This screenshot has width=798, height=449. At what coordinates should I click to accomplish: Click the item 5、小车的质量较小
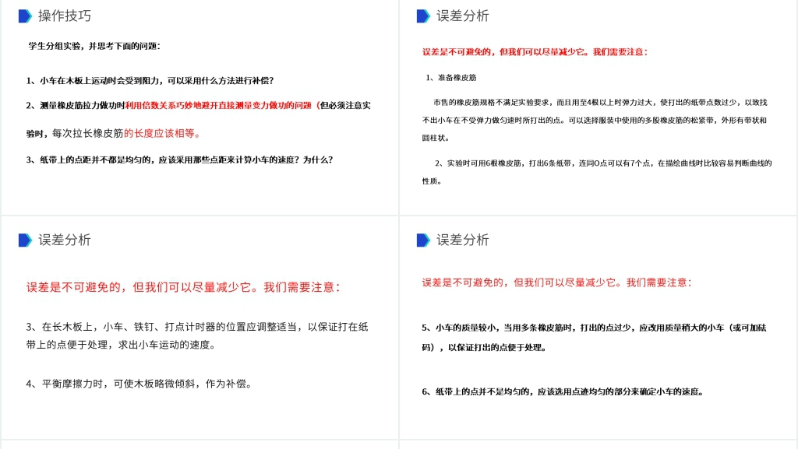coord(594,337)
